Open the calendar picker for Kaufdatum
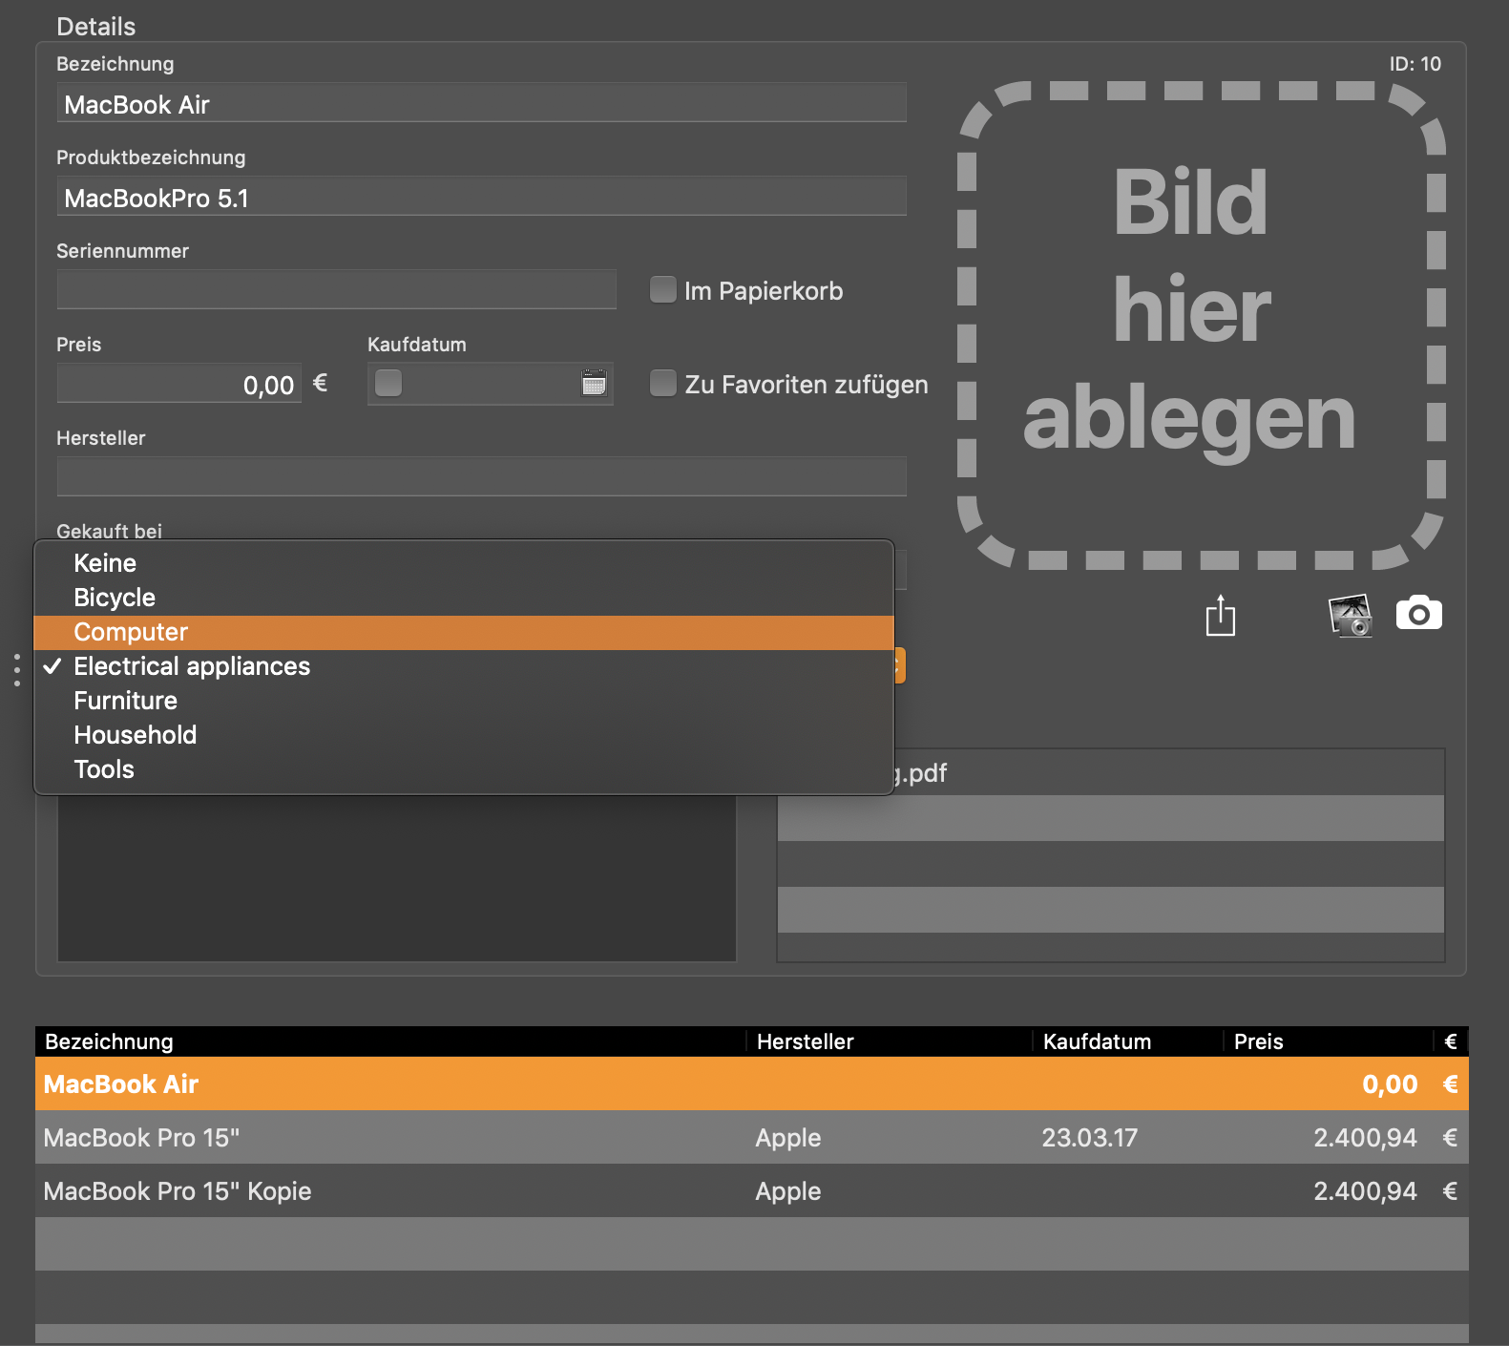The width and height of the screenshot is (1509, 1346). point(594,384)
